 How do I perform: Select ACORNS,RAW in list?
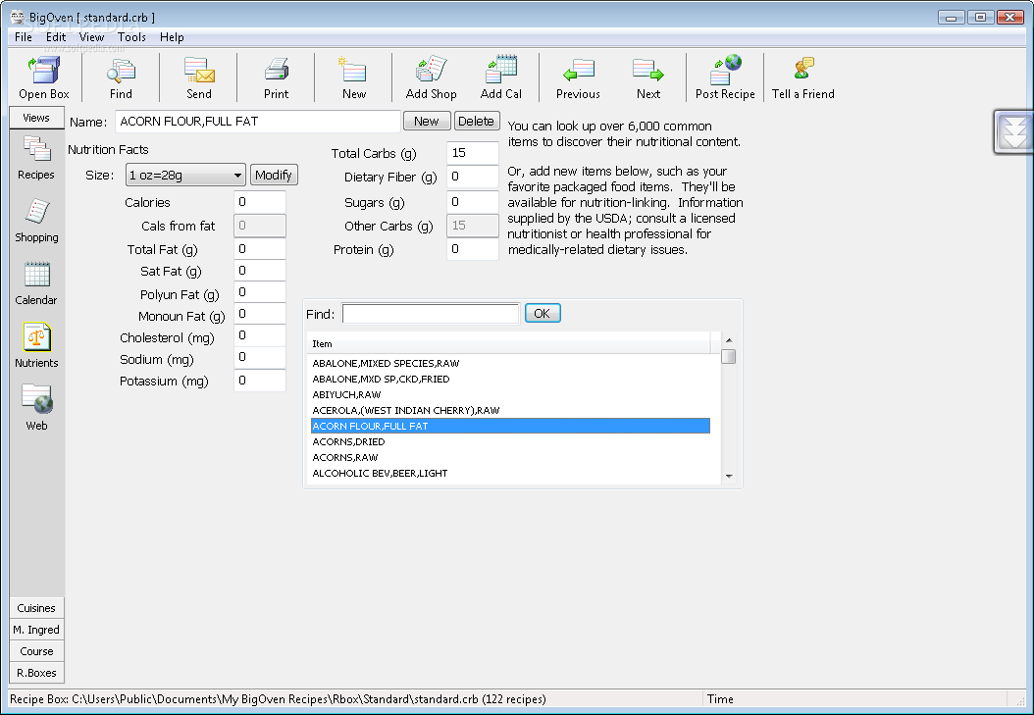pyautogui.click(x=510, y=457)
